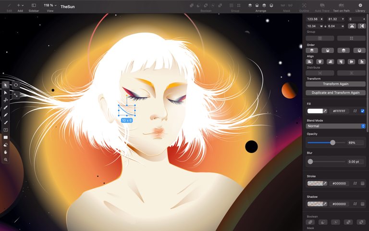Click the Blur value field 0.00 pt
Viewport: 369px width, 231px height.
(x=356, y=162)
